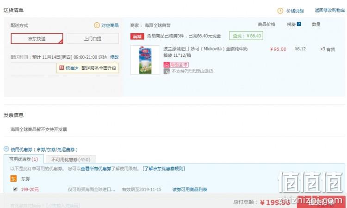Modify delivery time via 修改 link
Viewport: 347px width, 208px height.
point(114,57)
